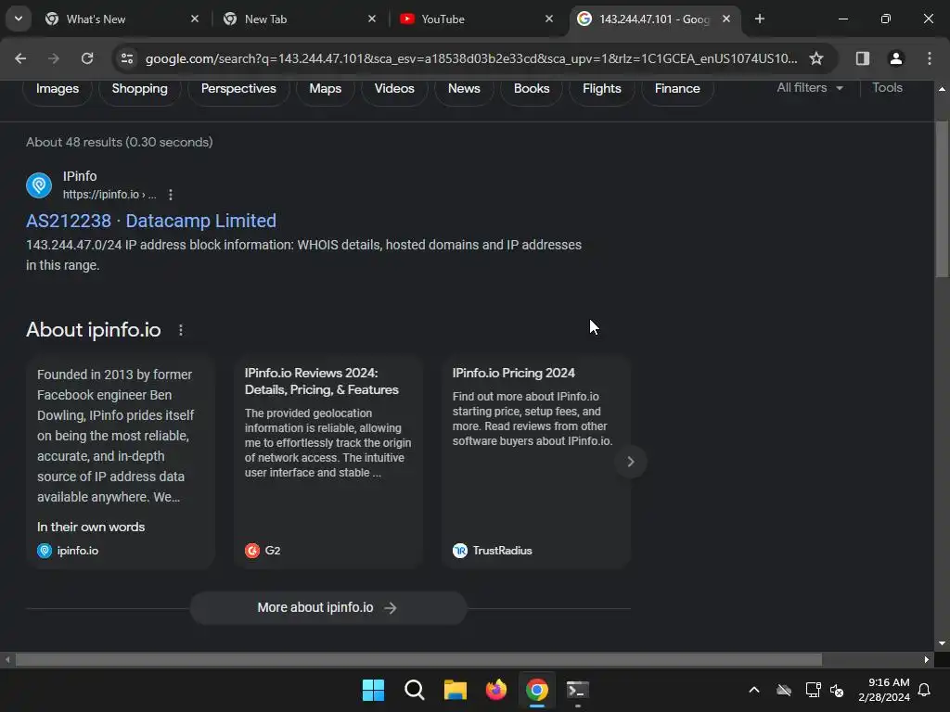Select the Maps search filter
950x712 pixels.
(326, 88)
